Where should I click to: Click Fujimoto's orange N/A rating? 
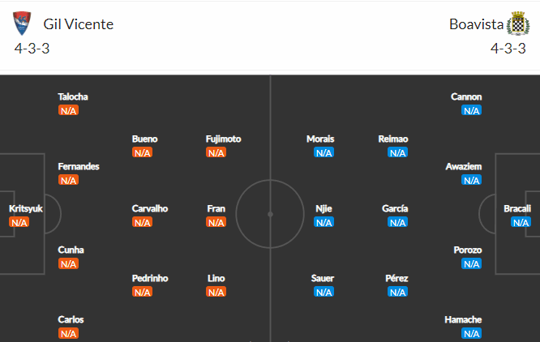216,152
